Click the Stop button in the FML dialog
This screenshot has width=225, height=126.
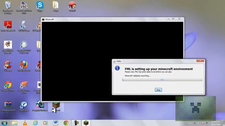pos(158,90)
